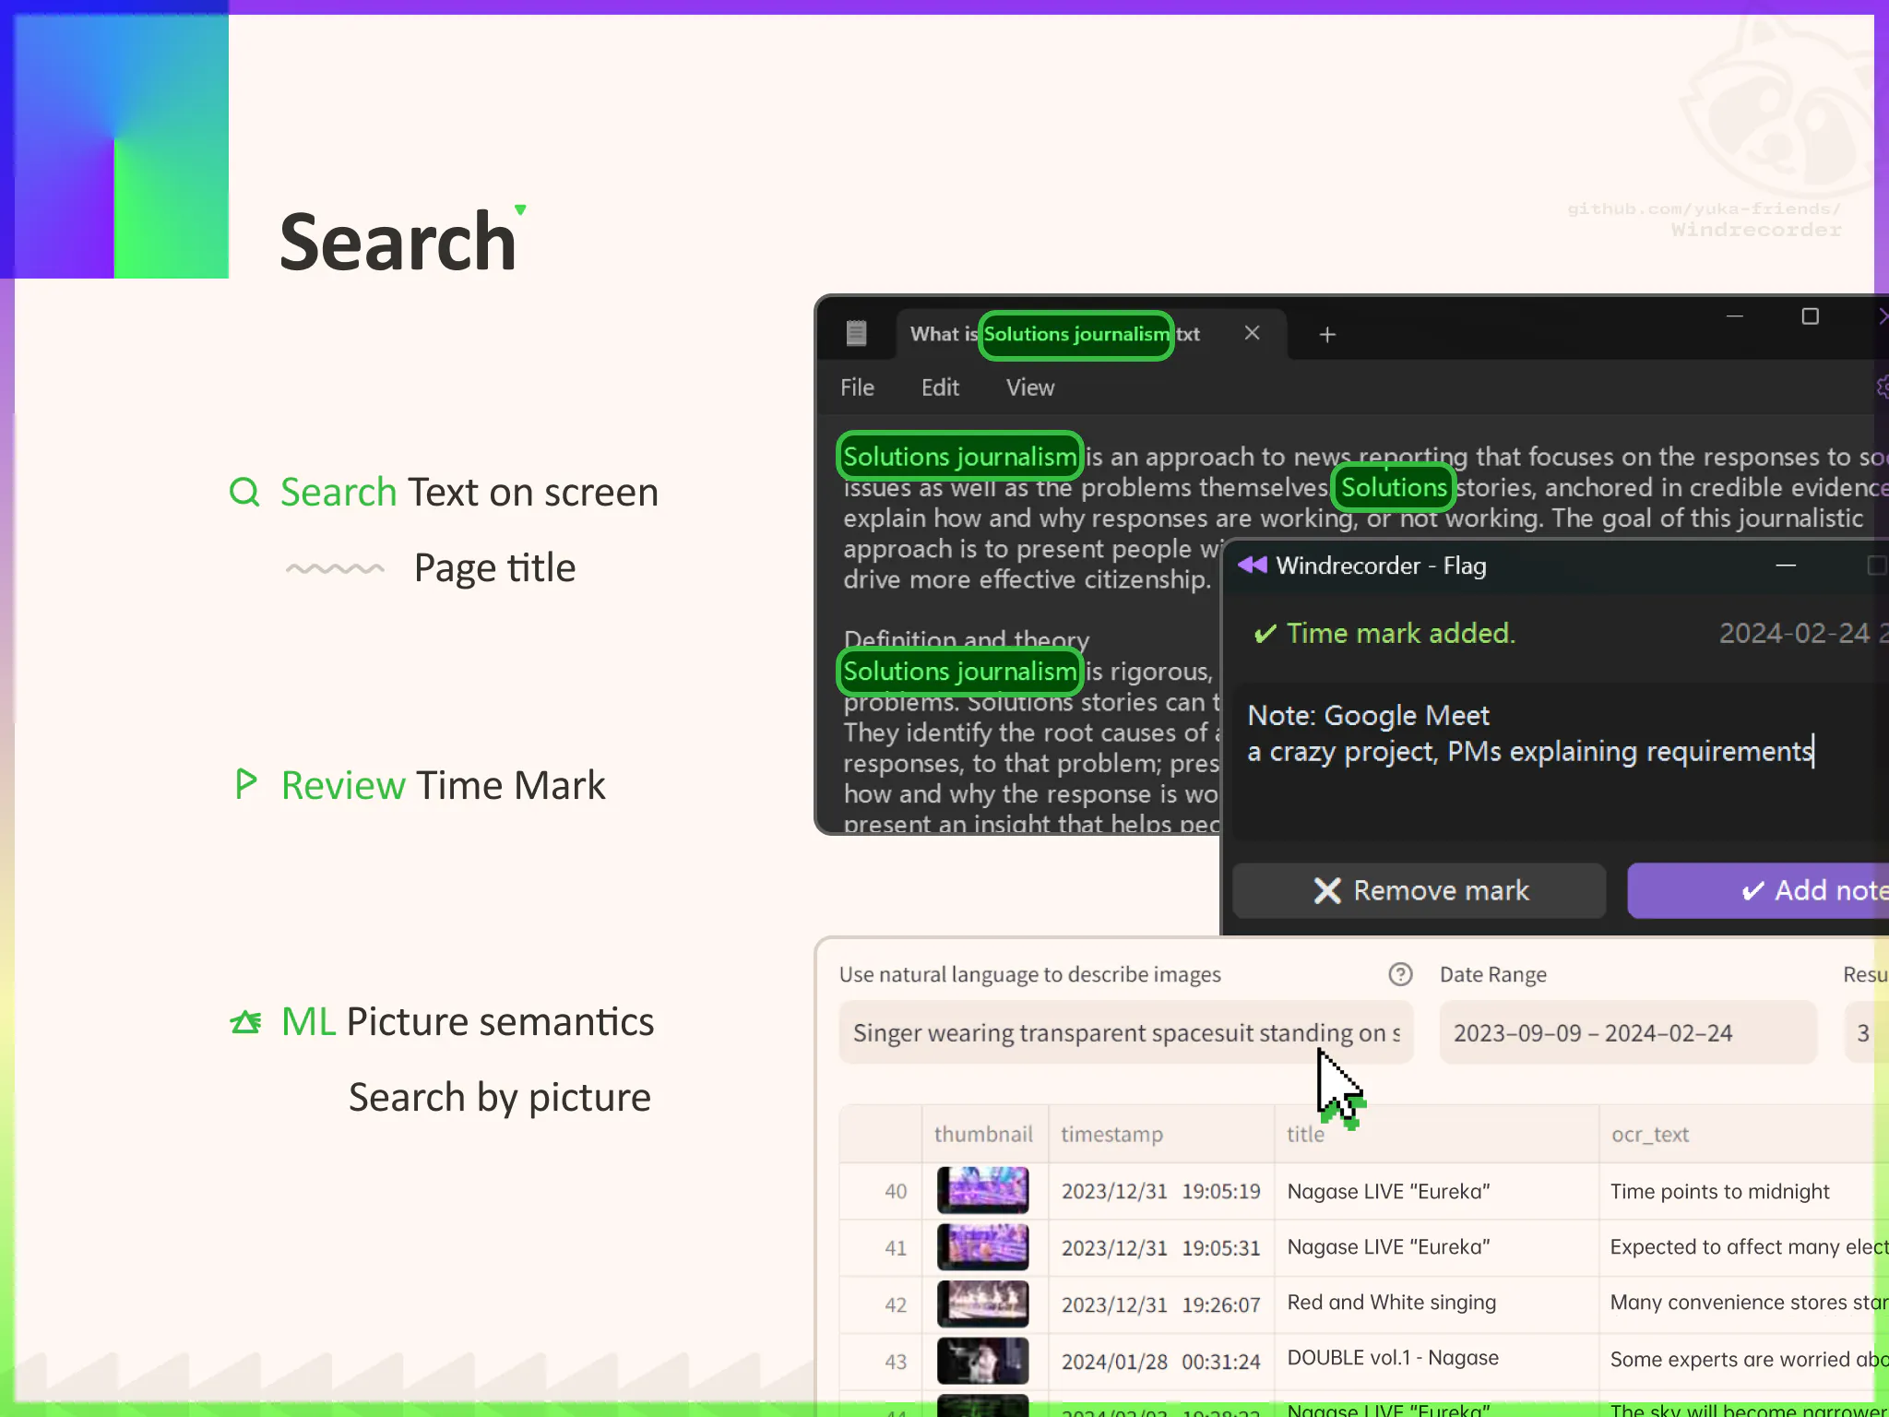Open thumbnail in row 40
1889x1417 pixels.
[x=983, y=1190]
